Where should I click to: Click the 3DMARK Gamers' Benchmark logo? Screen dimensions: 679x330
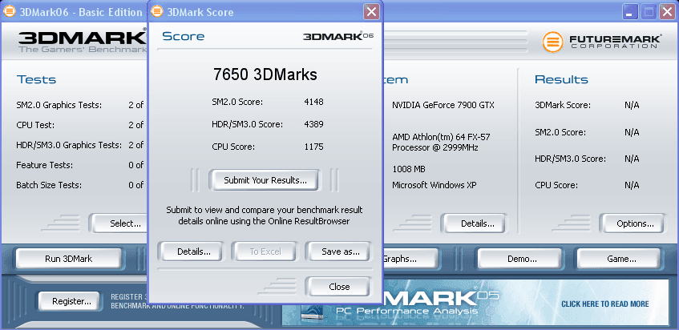pos(83,42)
